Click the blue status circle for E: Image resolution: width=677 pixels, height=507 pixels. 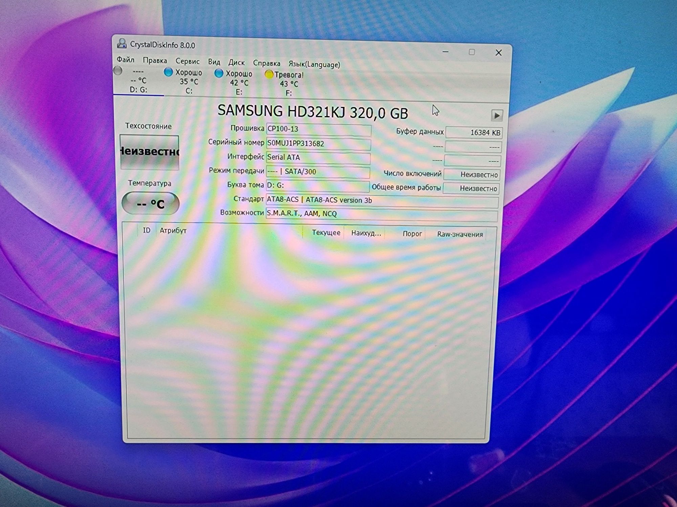pyautogui.click(x=219, y=73)
